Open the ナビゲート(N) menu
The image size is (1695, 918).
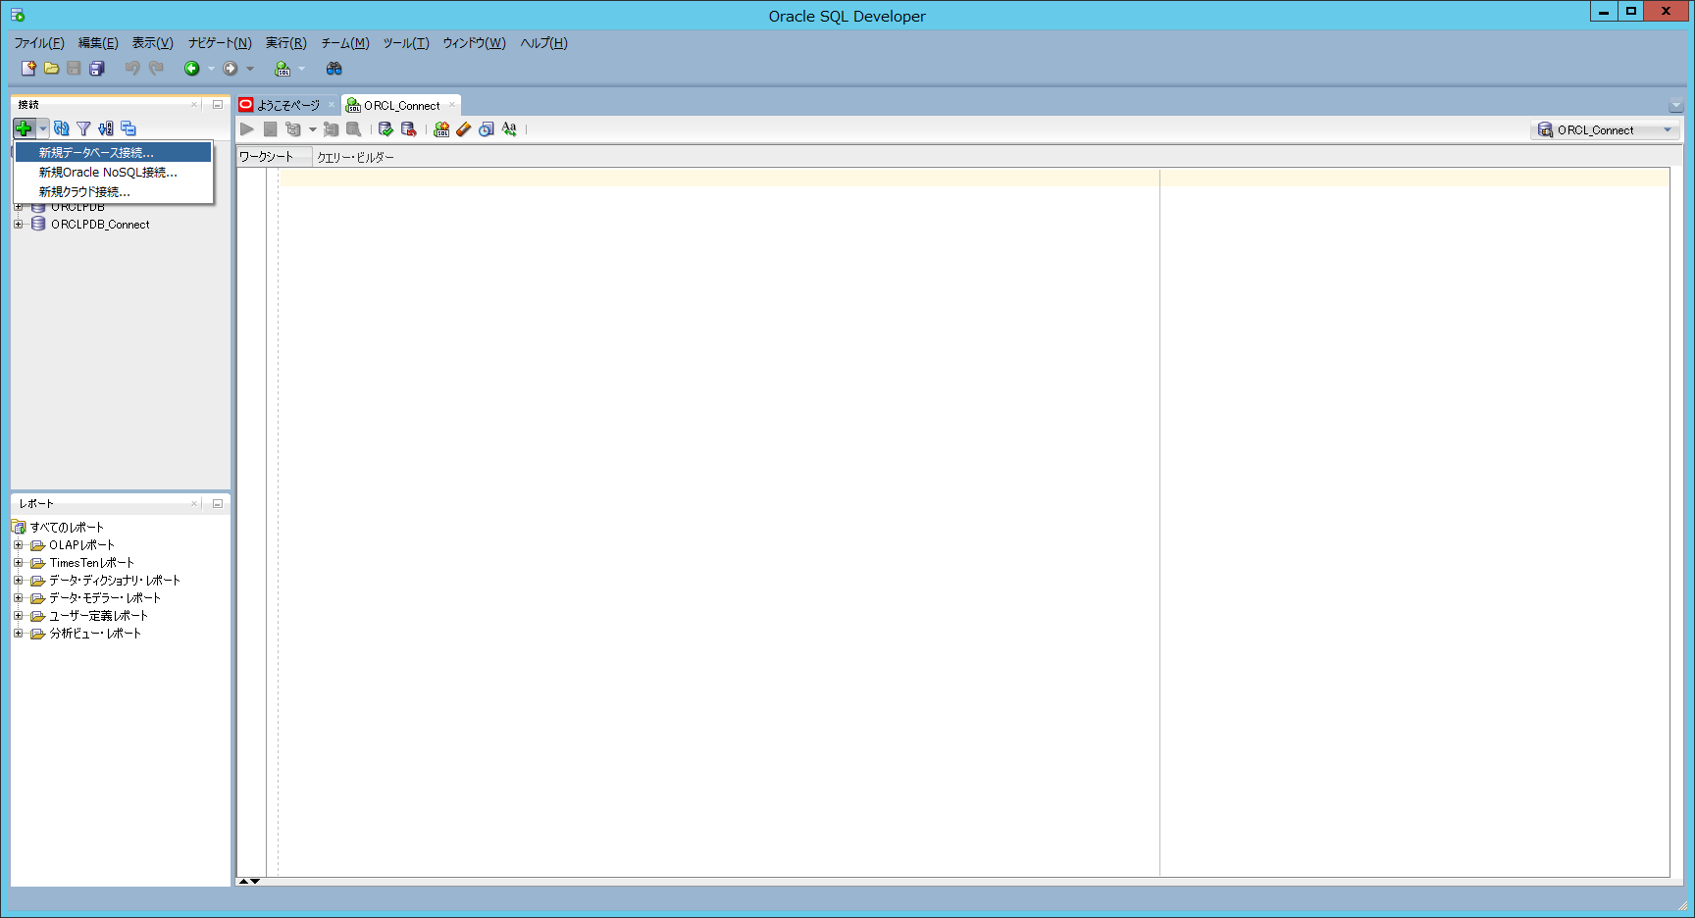pyautogui.click(x=220, y=43)
